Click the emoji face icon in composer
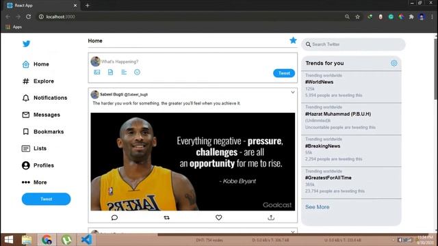 [137, 72]
